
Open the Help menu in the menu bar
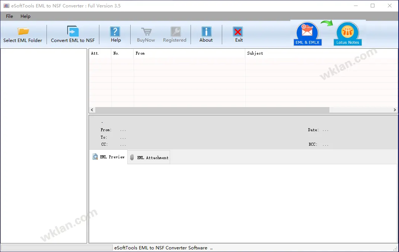25,16
